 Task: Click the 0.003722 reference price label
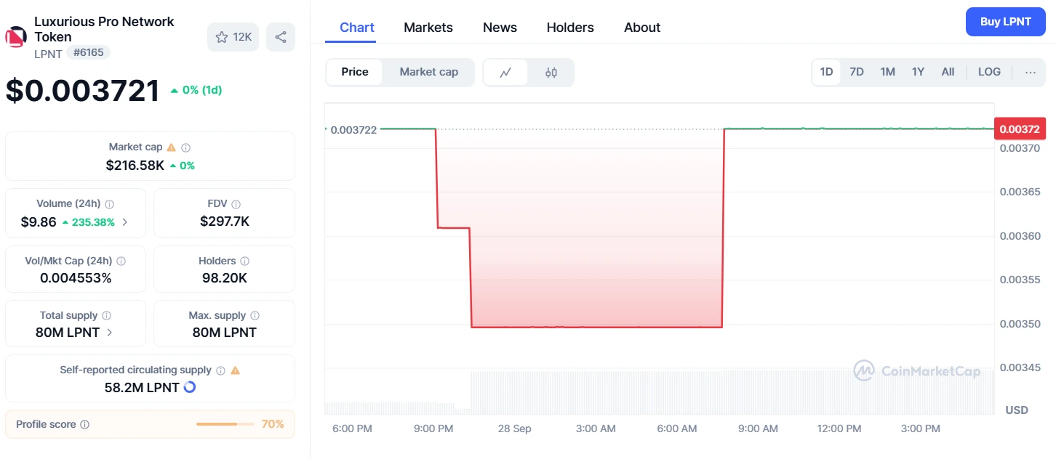(353, 130)
